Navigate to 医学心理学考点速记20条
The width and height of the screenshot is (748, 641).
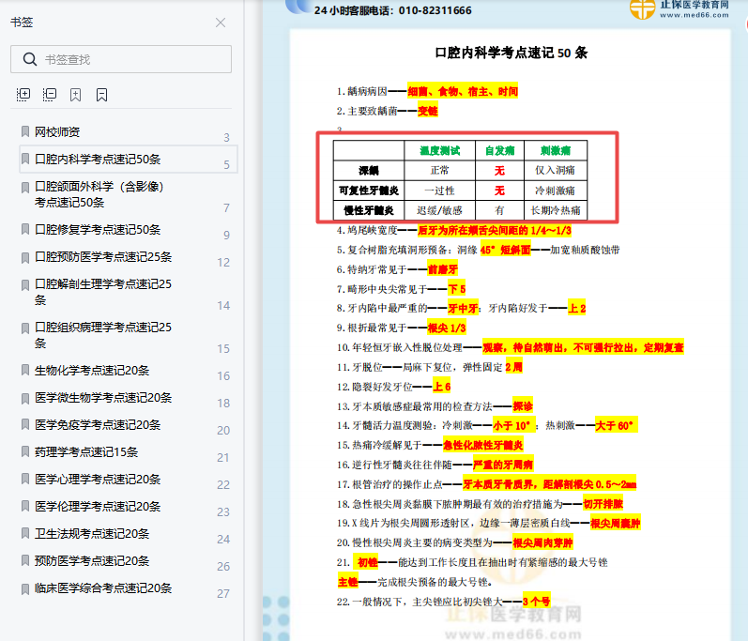coord(97,479)
